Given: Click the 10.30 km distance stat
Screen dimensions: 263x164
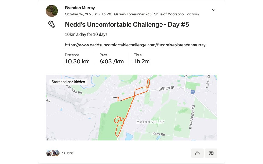Looking at the screenshot, I should point(77,61).
